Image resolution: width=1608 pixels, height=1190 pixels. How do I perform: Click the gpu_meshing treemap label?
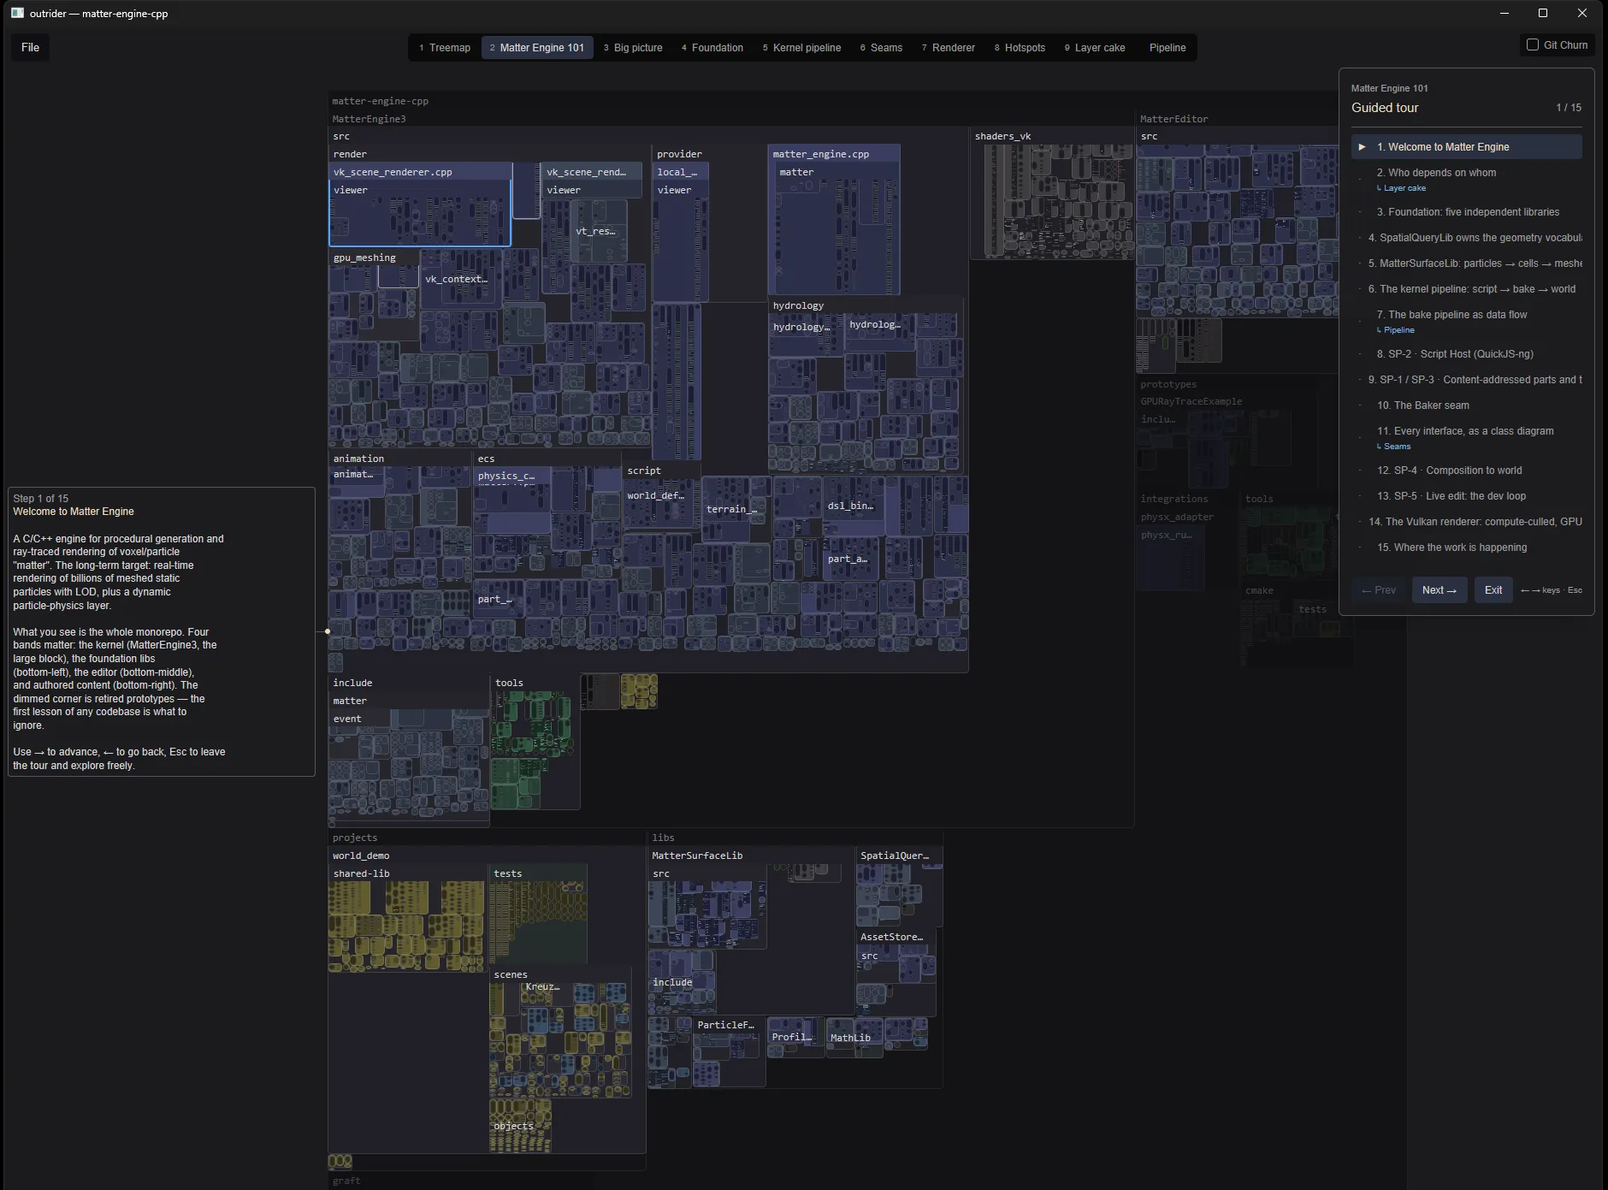tap(364, 258)
